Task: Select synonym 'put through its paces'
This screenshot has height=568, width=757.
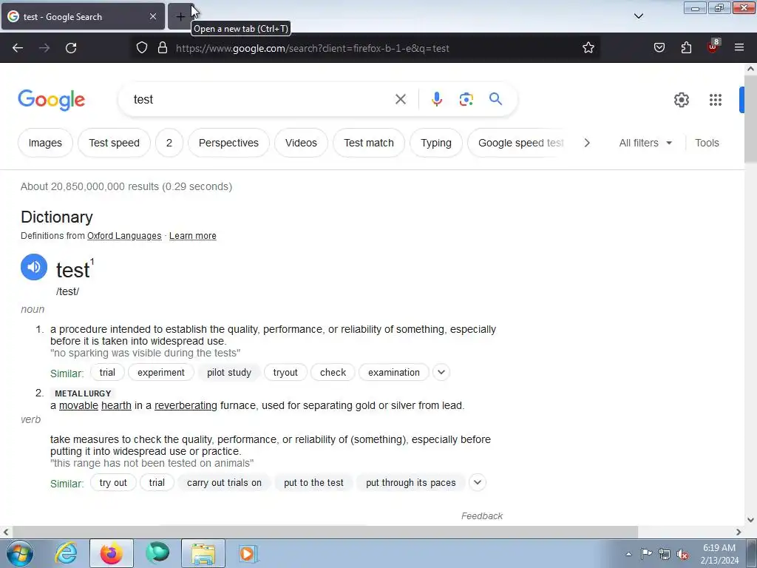Action: [411, 482]
